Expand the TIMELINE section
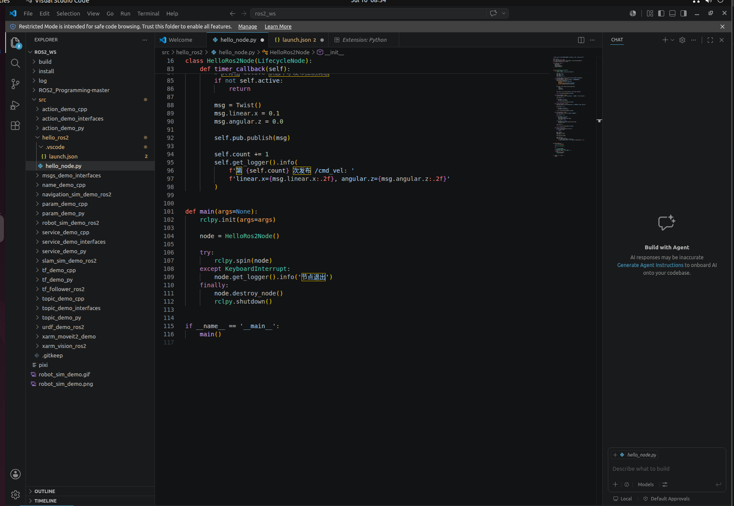The width and height of the screenshot is (734, 506). coord(90,501)
